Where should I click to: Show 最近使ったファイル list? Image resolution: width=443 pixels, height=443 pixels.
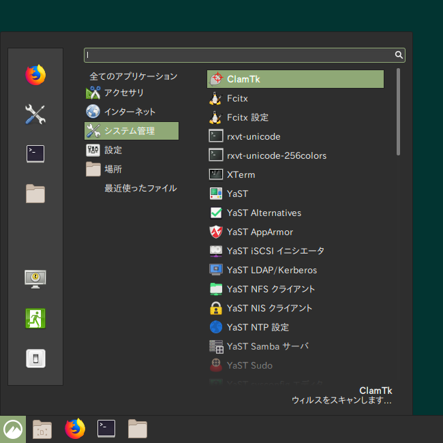point(140,188)
